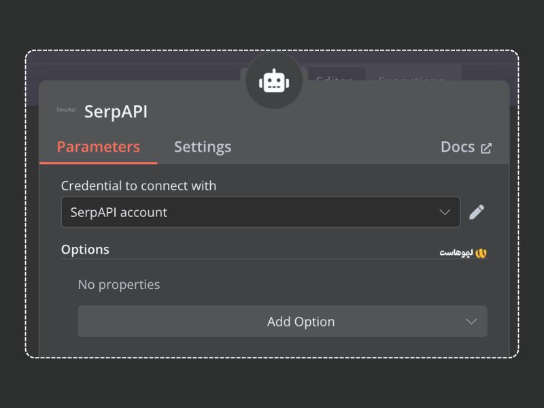Click the Liohost watermark text
Image resolution: width=544 pixels, height=408 pixels.
(455, 253)
